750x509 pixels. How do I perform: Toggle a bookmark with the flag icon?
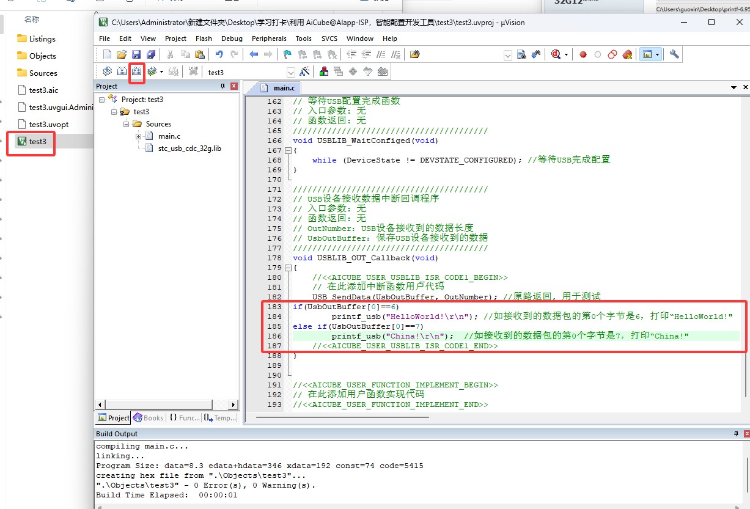(x=287, y=54)
